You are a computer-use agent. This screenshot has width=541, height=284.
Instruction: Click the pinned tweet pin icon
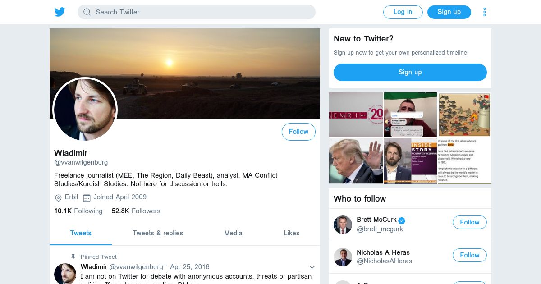point(73,257)
